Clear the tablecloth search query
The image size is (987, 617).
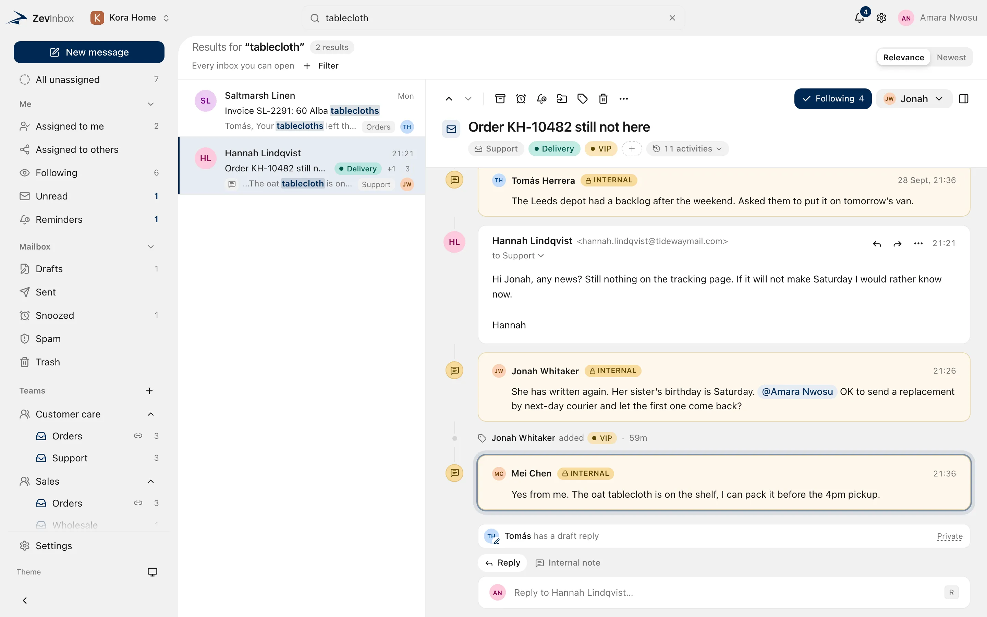[x=672, y=18]
